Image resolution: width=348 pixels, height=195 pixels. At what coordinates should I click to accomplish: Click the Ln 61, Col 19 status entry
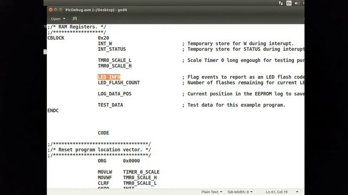pos(277,192)
